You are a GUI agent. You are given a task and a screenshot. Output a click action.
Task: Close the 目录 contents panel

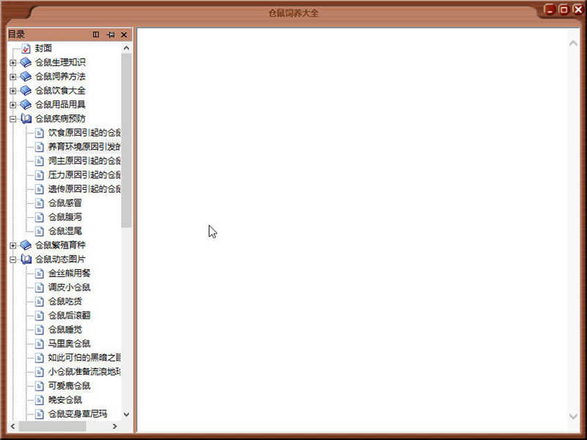pos(124,34)
